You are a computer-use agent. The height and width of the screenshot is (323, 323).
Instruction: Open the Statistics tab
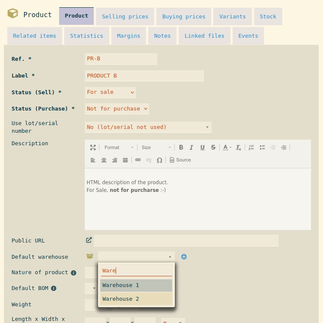tap(87, 36)
